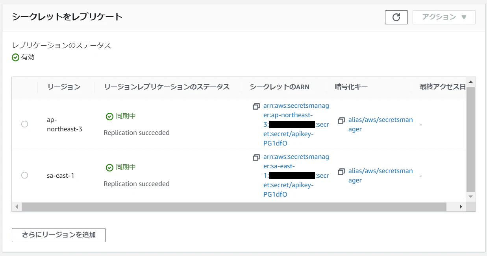Open the alias/aws/secretsmanager link for sa-east-1
Screen dimensions: 487x256
point(380,175)
